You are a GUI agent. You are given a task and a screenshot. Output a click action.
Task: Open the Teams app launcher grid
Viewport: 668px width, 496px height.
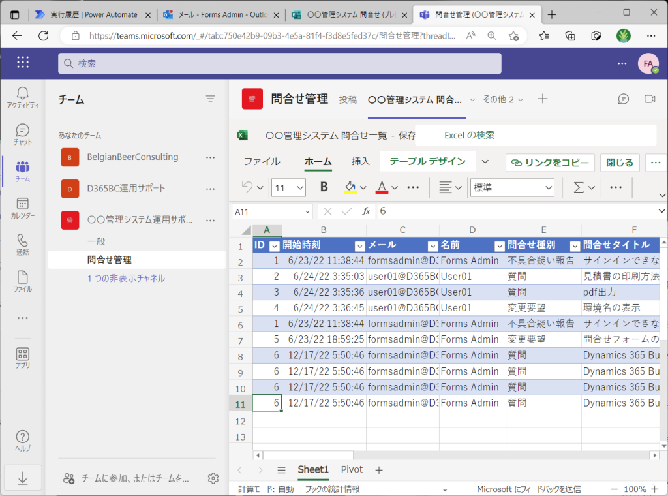pyautogui.click(x=23, y=63)
